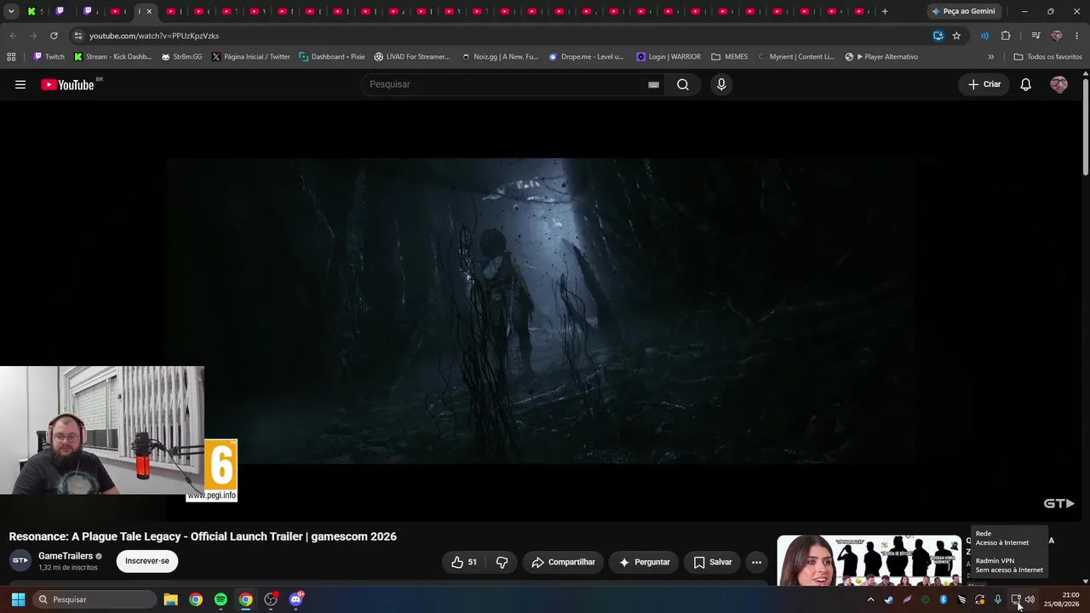Open the LIVAD For Streamer bookmark
Screen dimensions: 1090x613
[412, 57]
